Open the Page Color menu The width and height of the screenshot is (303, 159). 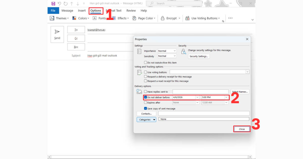point(144,18)
